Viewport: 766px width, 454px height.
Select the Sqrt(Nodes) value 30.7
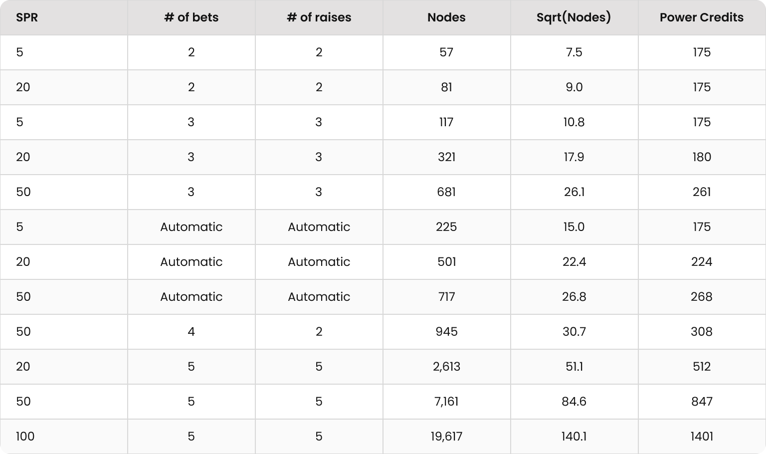574,332
